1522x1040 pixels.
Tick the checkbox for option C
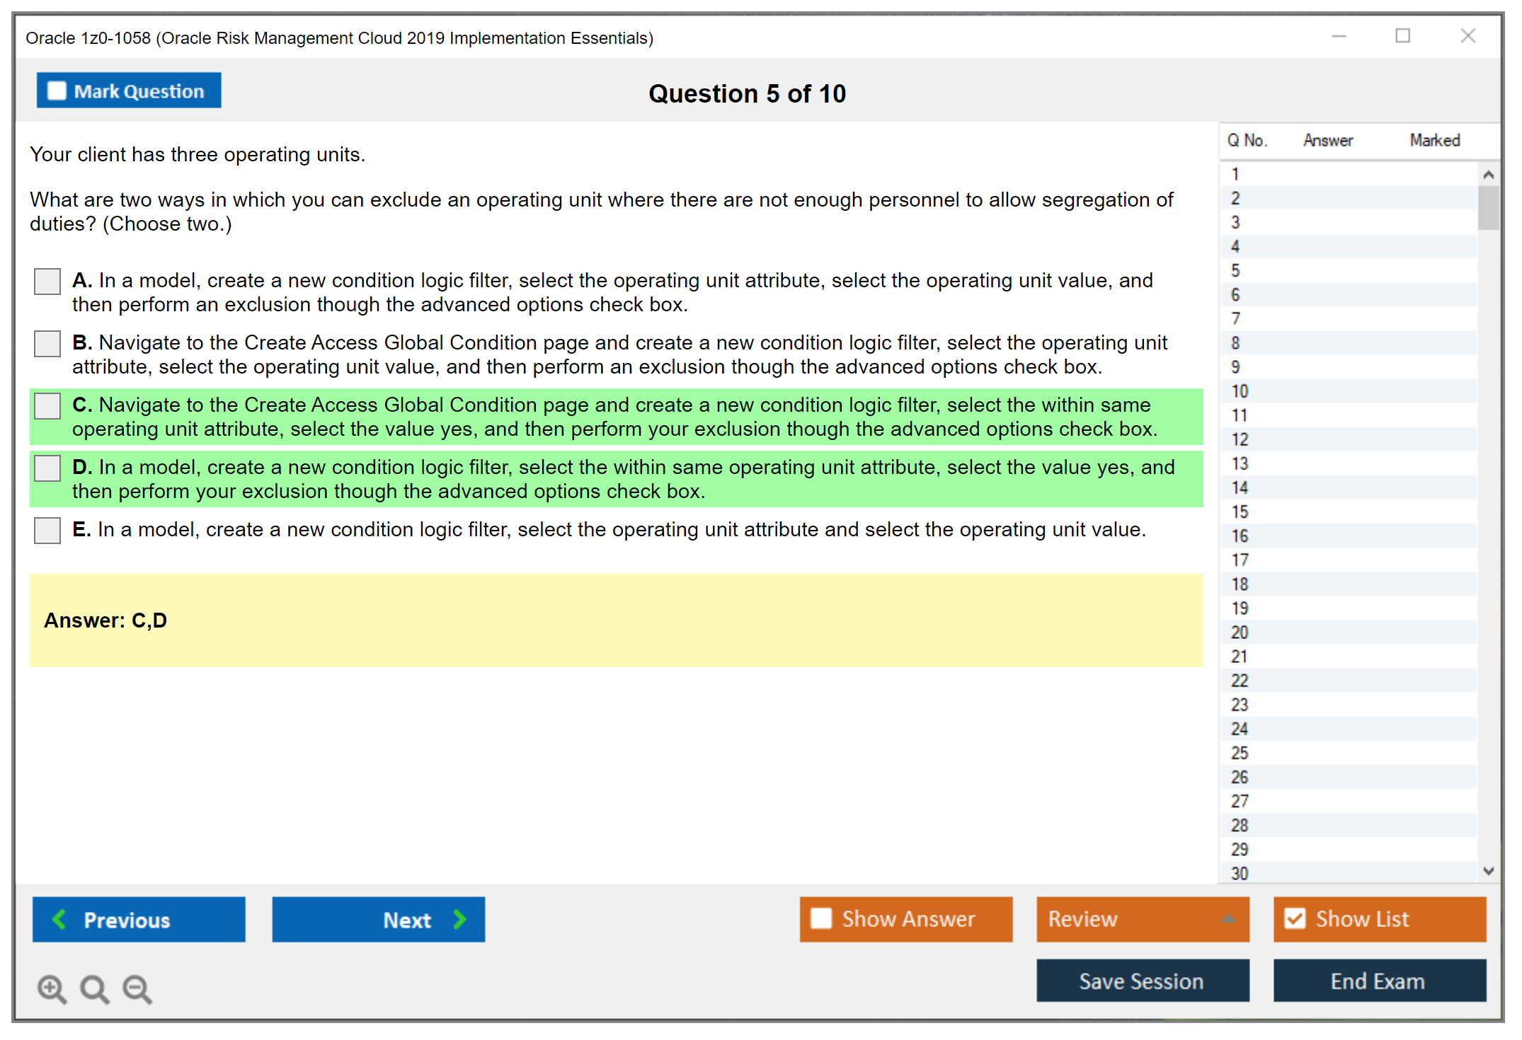pyautogui.click(x=47, y=405)
